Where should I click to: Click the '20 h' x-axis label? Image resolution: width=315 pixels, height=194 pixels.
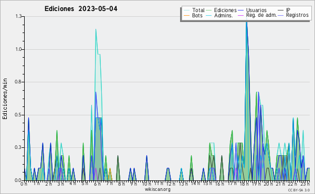[268, 184]
